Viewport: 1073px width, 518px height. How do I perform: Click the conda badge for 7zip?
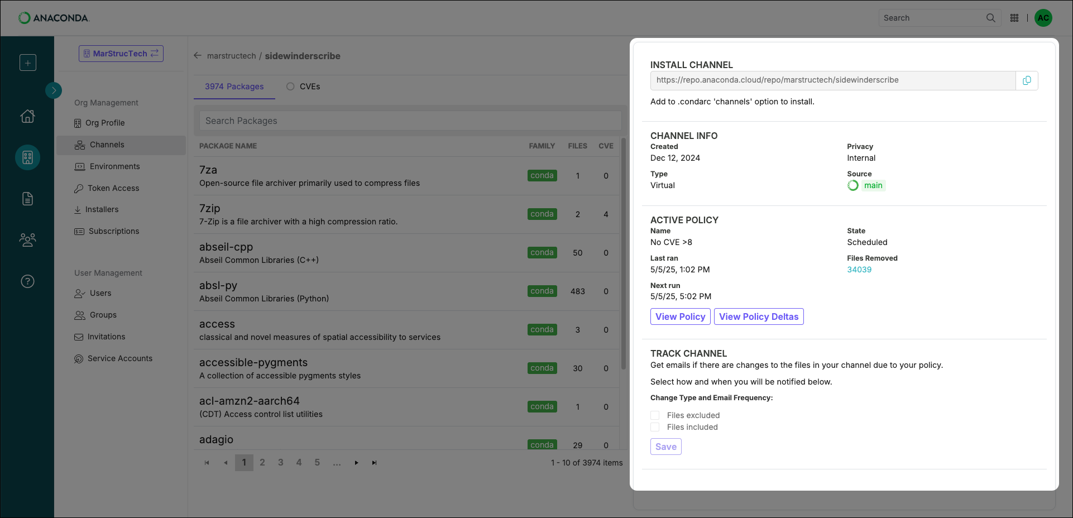(x=542, y=214)
